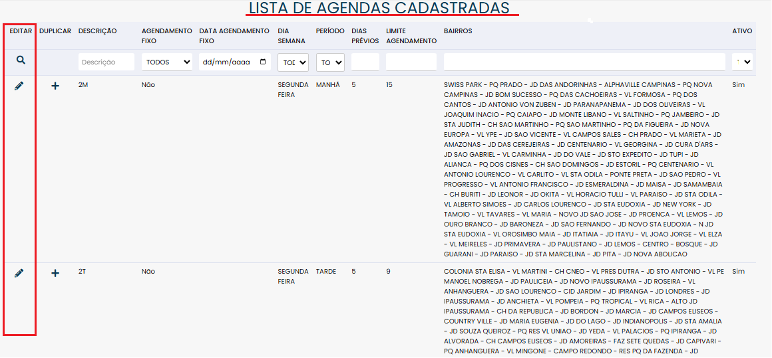Click the DESCRIÇÃO column header

pyautogui.click(x=97, y=31)
